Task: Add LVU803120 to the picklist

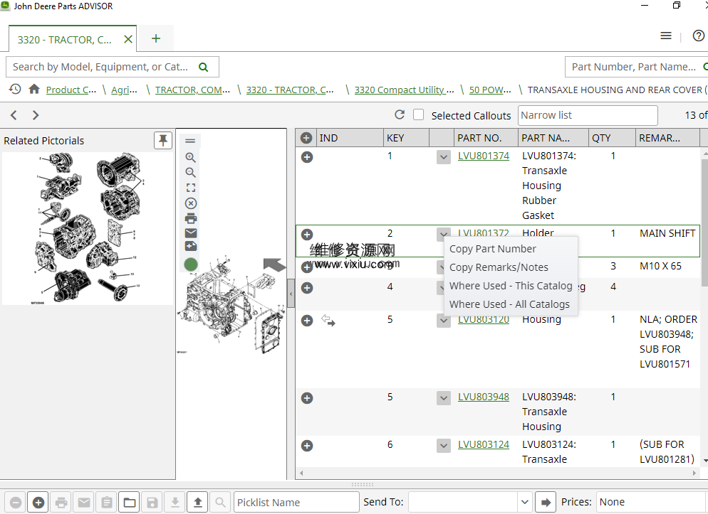Action: [x=307, y=321]
